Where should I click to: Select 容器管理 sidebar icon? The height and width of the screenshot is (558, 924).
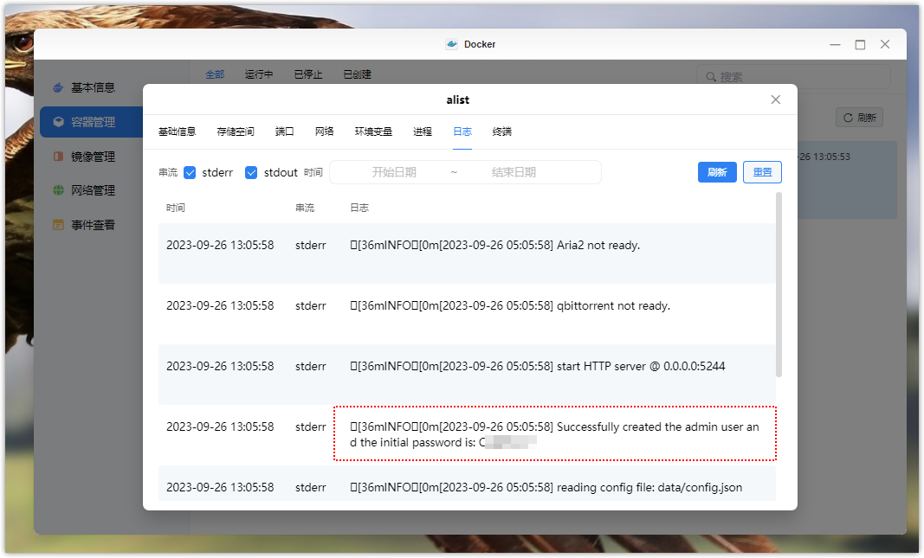click(x=58, y=122)
